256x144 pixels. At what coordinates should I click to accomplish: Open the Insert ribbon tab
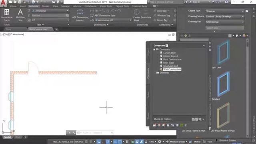click(x=23, y=6)
